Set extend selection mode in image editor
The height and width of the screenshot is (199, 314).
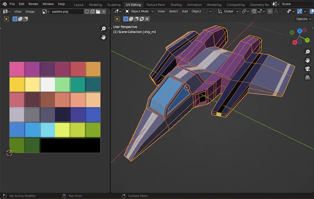20,19
